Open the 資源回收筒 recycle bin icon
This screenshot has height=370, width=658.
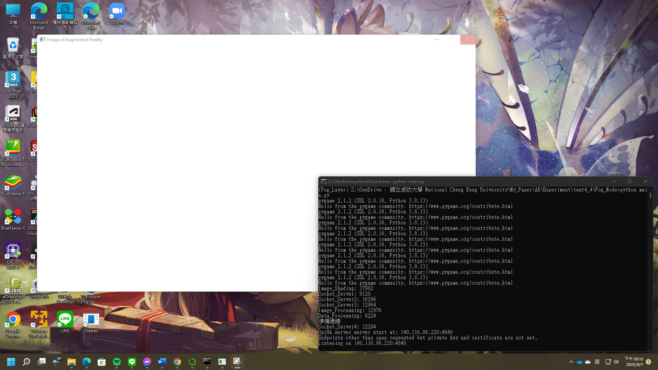(x=13, y=48)
